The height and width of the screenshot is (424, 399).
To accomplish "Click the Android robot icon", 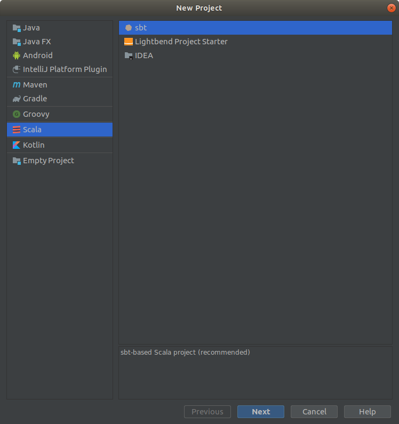I will coord(17,55).
